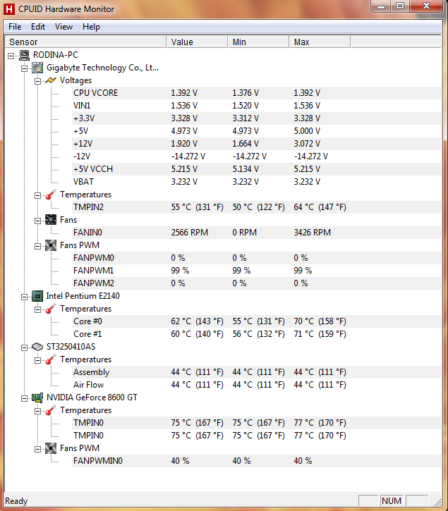448x511 pixels.
Task: Collapse the Voltages group
Action: tap(38, 82)
